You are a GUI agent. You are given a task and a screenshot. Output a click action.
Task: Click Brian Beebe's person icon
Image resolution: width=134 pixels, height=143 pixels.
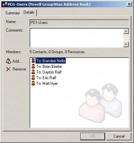(33, 66)
